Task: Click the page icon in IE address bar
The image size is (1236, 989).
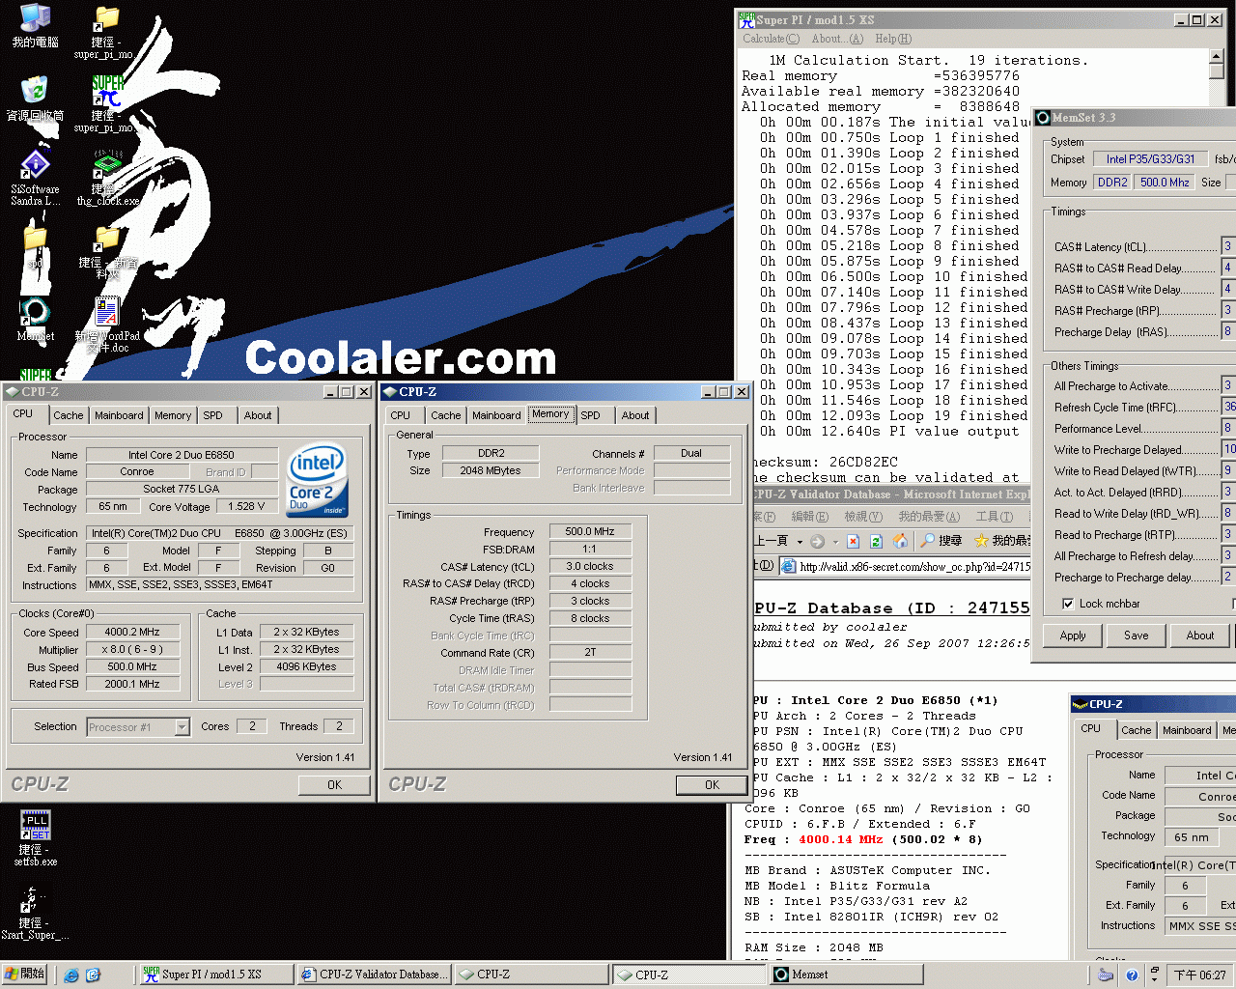Action: pyautogui.click(x=788, y=566)
